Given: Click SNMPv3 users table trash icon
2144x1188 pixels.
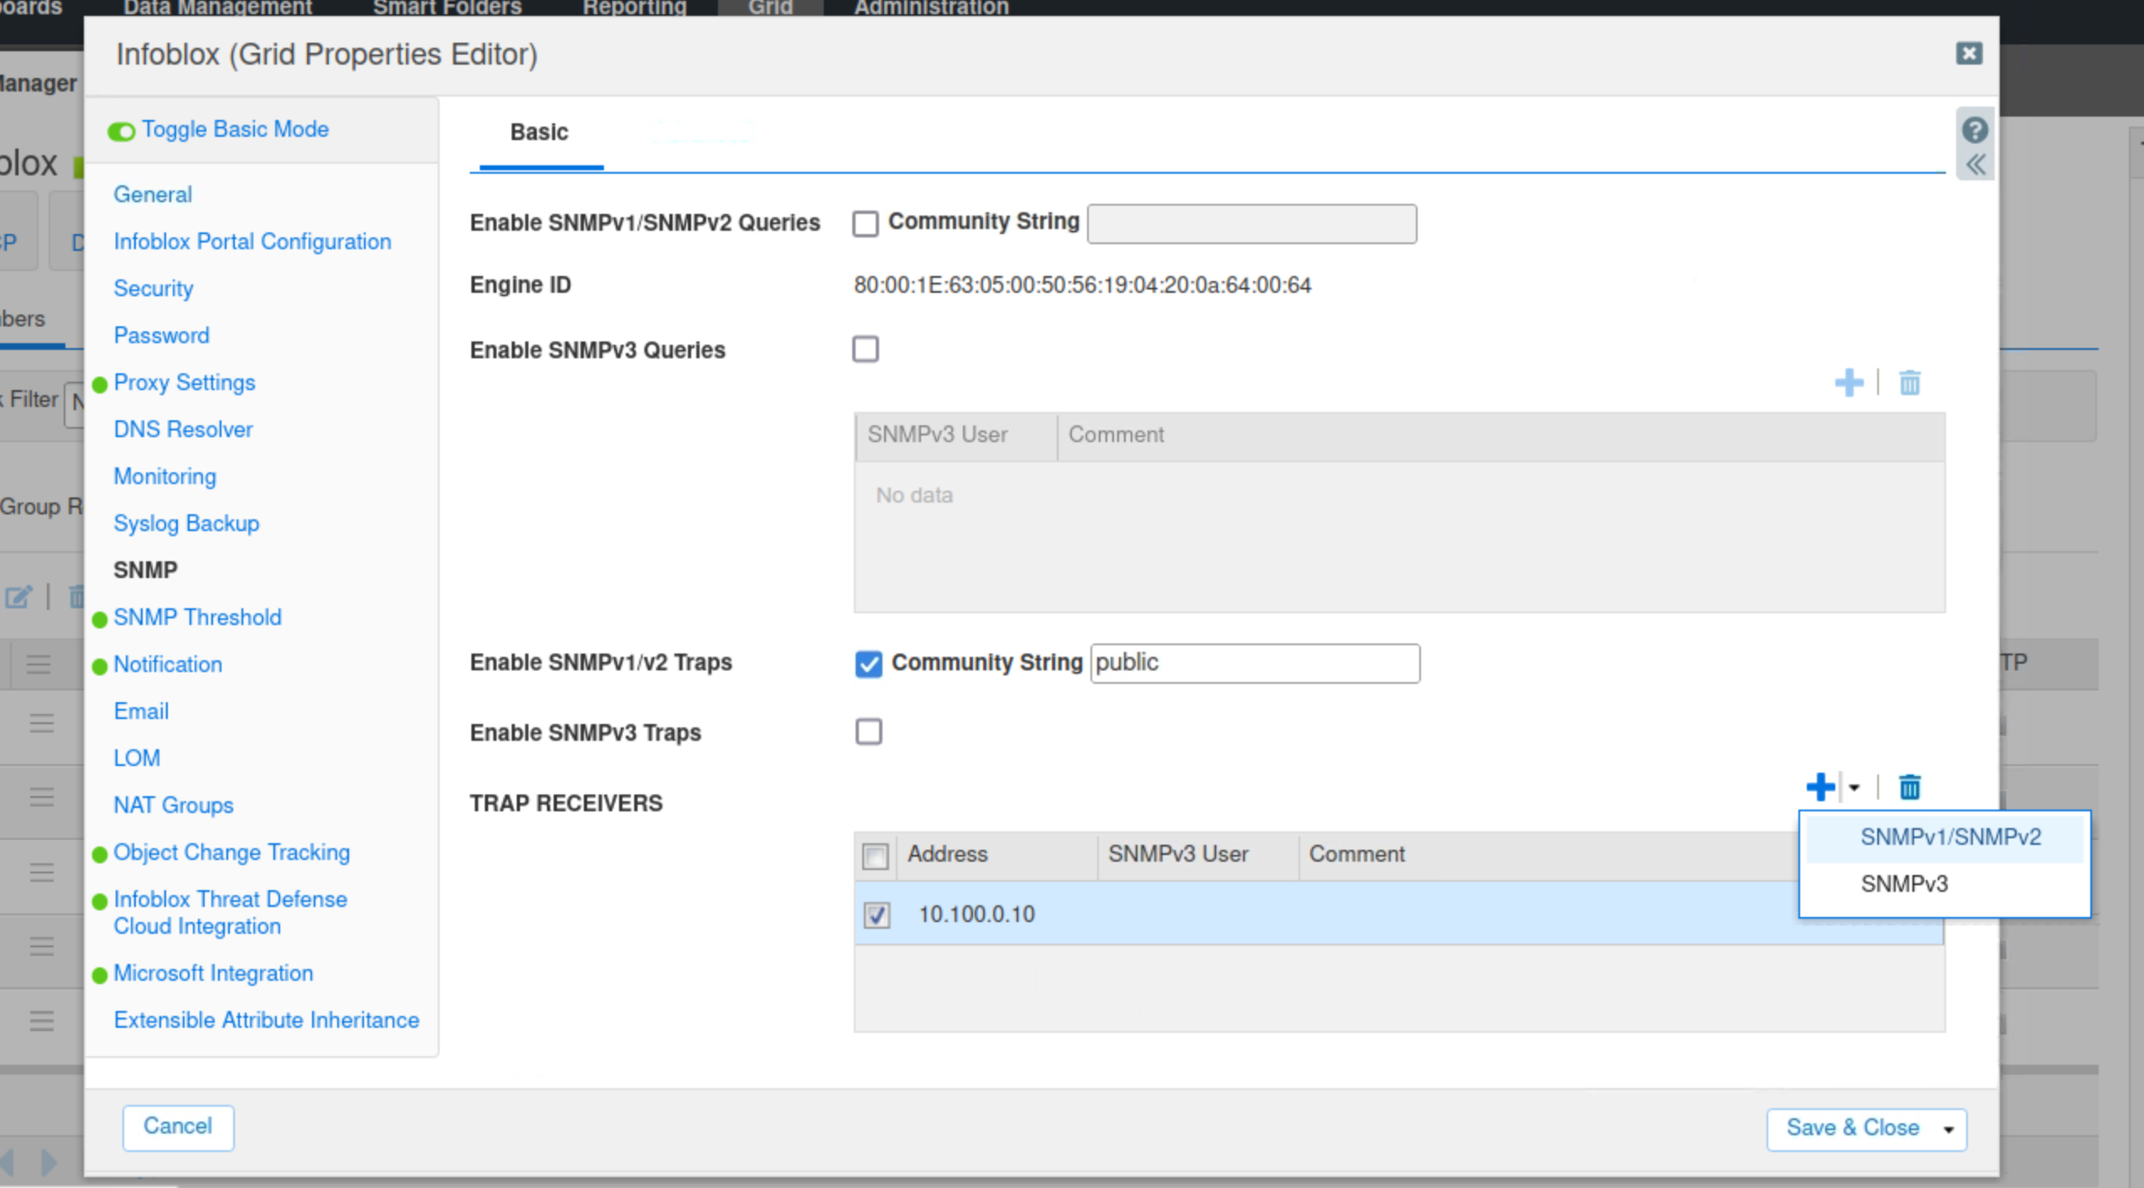Looking at the screenshot, I should [x=1910, y=383].
